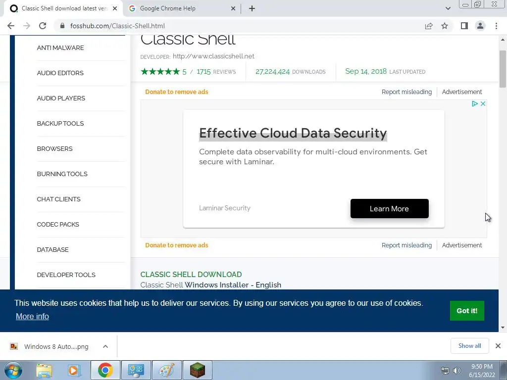Open Chrome side panel icon

[464, 26]
